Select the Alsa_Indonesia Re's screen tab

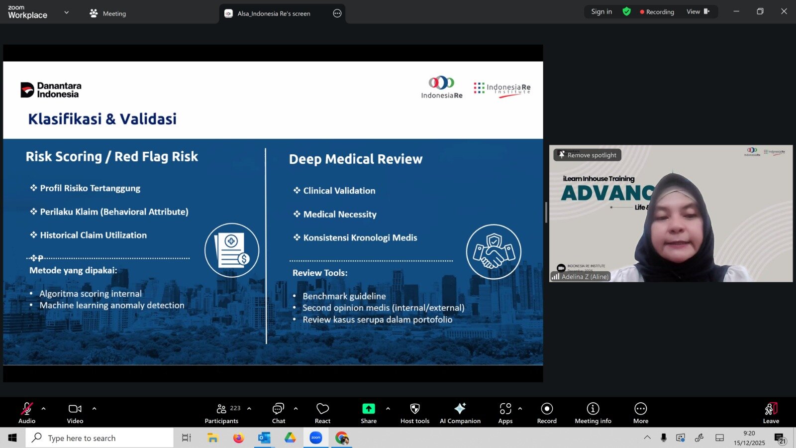pyautogui.click(x=274, y=13)
